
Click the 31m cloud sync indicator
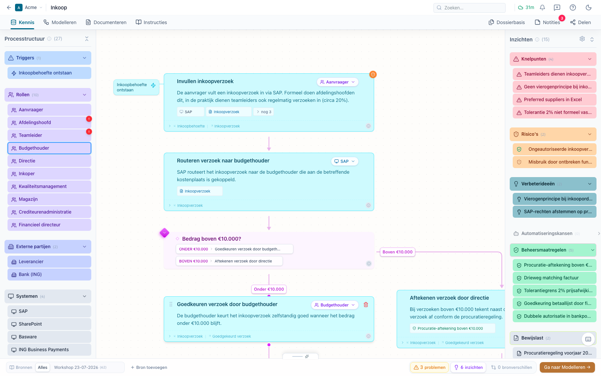pos(526,8)
